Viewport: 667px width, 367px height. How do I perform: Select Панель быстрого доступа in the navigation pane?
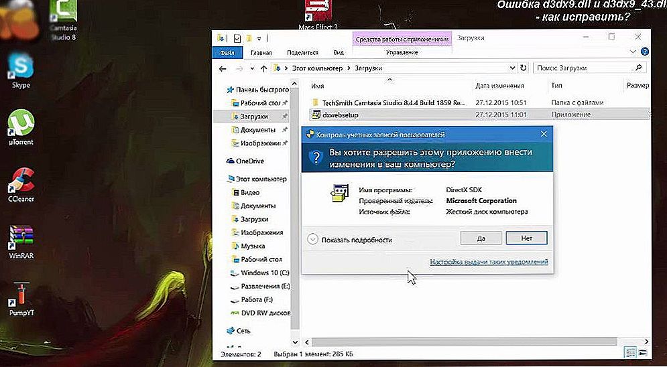point(258,90)
